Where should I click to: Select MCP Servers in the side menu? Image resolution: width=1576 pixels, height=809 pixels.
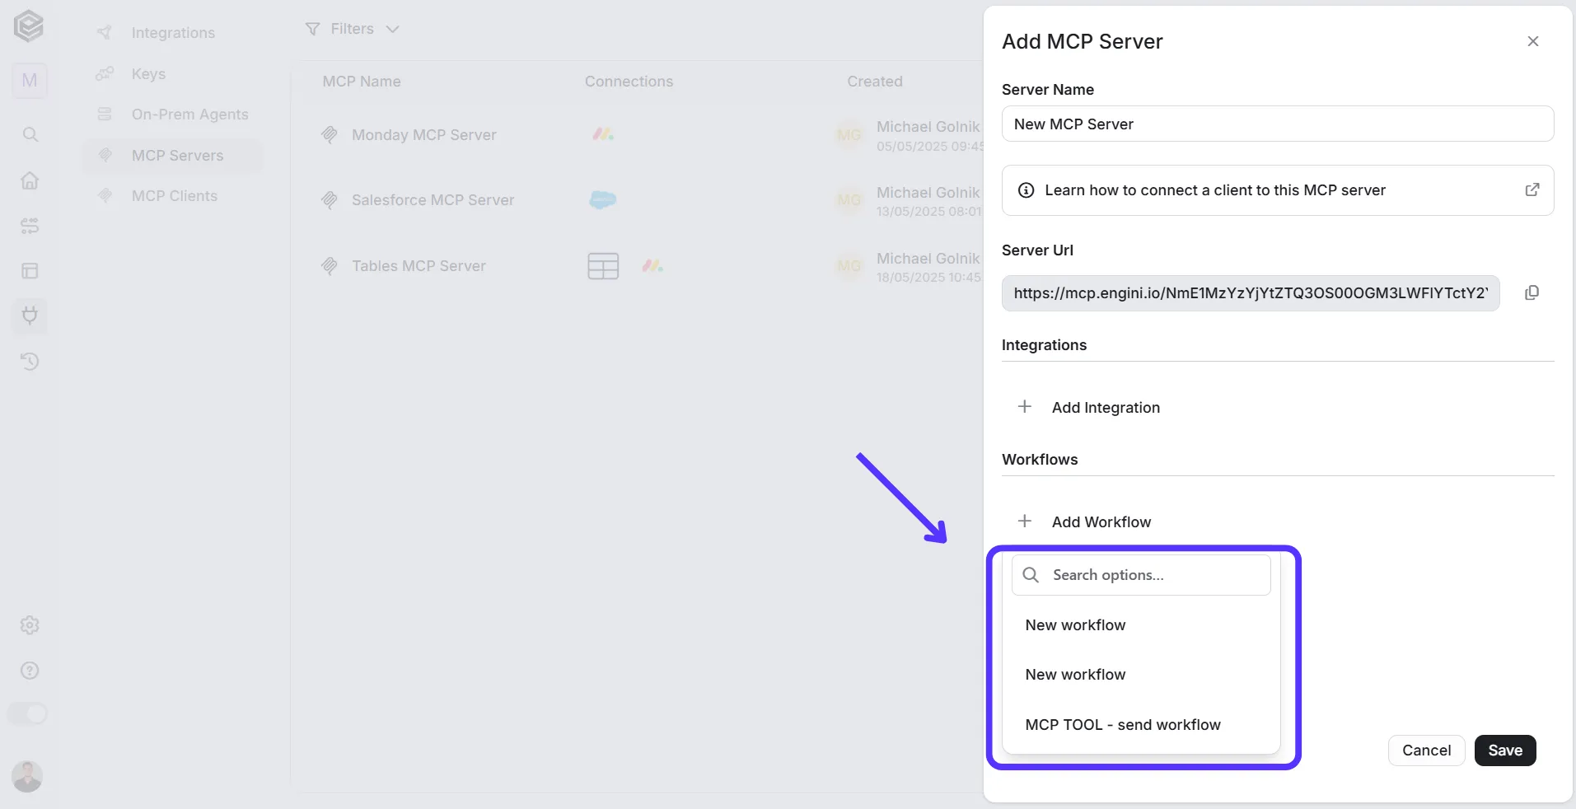[173, 155]
